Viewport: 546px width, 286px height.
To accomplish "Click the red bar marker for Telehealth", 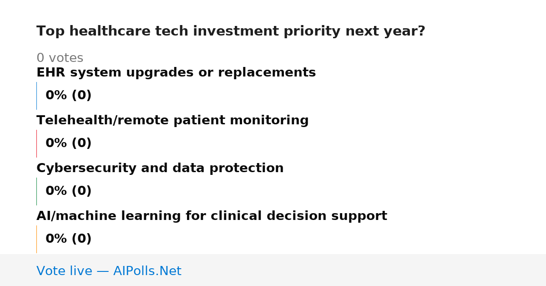I will coord(36,143).
